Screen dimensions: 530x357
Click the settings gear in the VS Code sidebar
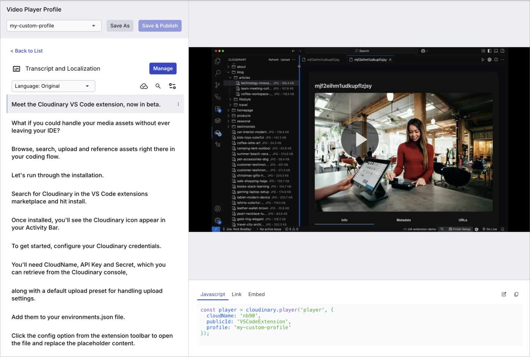pyautogui.click(x=218, y=219)
